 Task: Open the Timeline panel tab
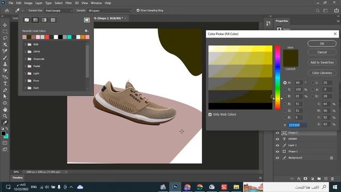tap(18, 178)
